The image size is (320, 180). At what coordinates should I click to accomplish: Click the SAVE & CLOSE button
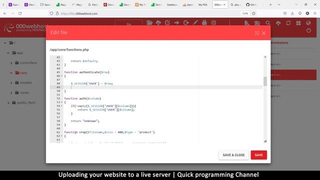[233, 155]
